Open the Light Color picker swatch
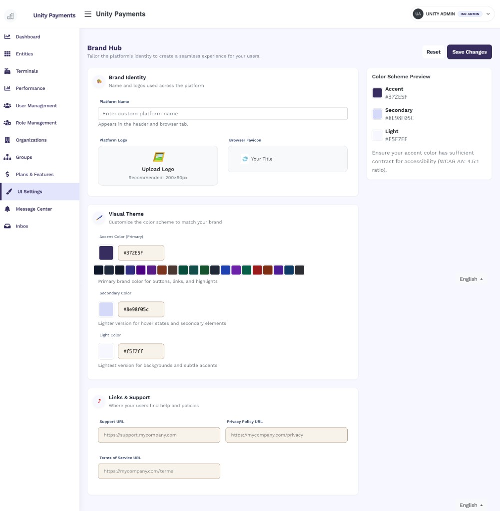This screenshot has width=500, height=511. (106, 351)
